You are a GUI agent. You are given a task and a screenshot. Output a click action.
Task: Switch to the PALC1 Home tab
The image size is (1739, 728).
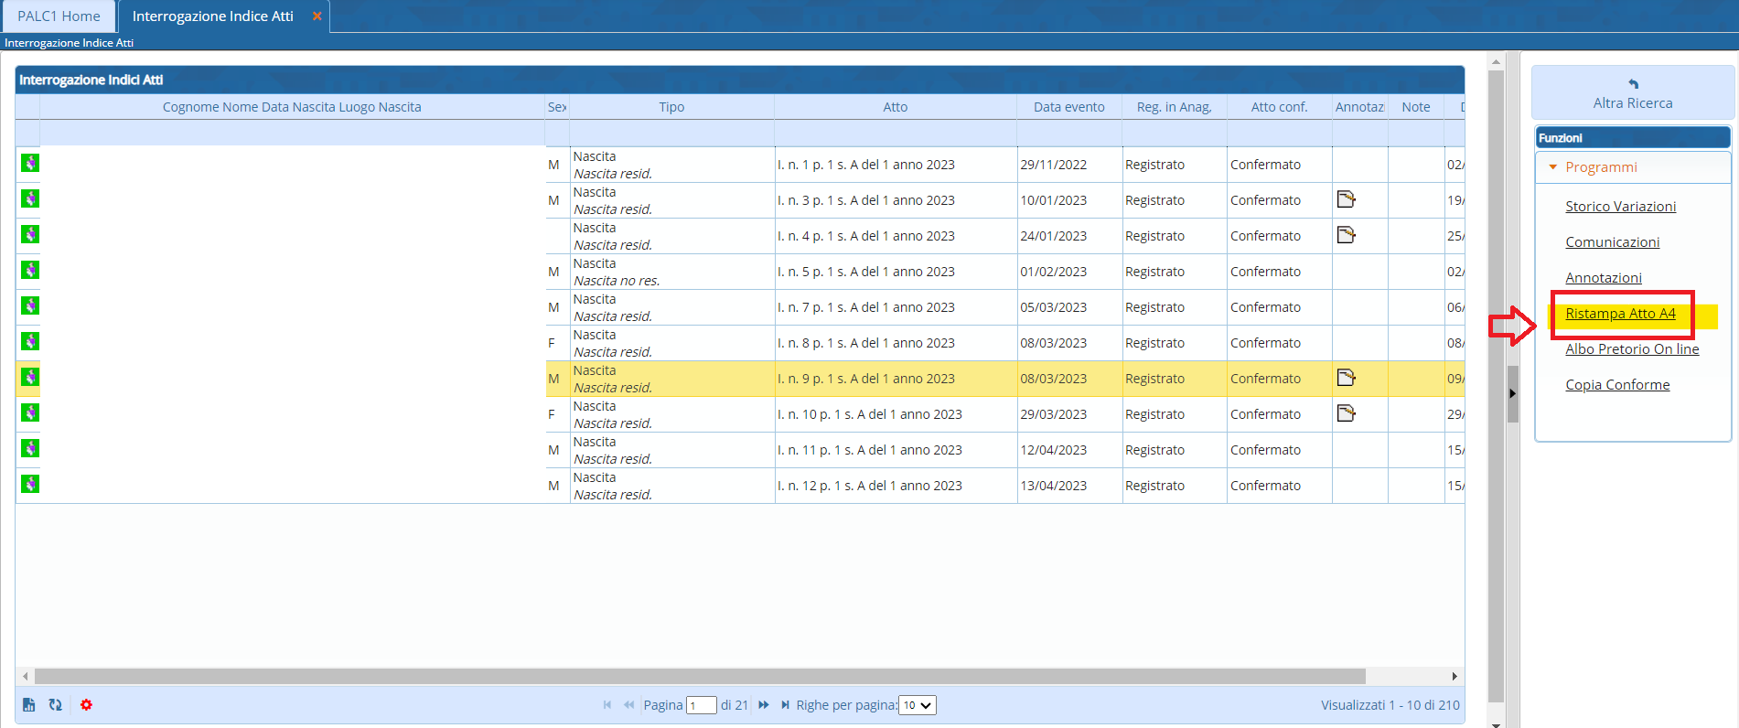click(59, 16)
